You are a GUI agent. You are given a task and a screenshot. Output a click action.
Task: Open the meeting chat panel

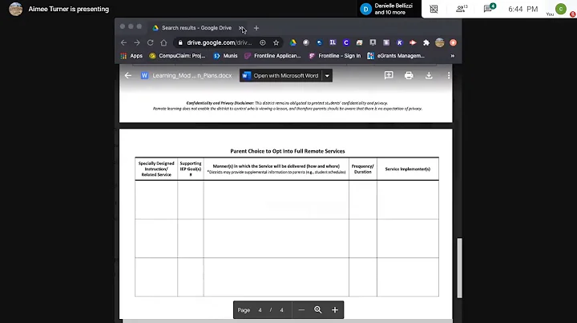point(490,8)
